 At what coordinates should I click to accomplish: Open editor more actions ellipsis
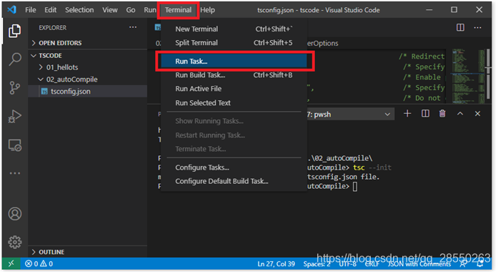point(477,28)
